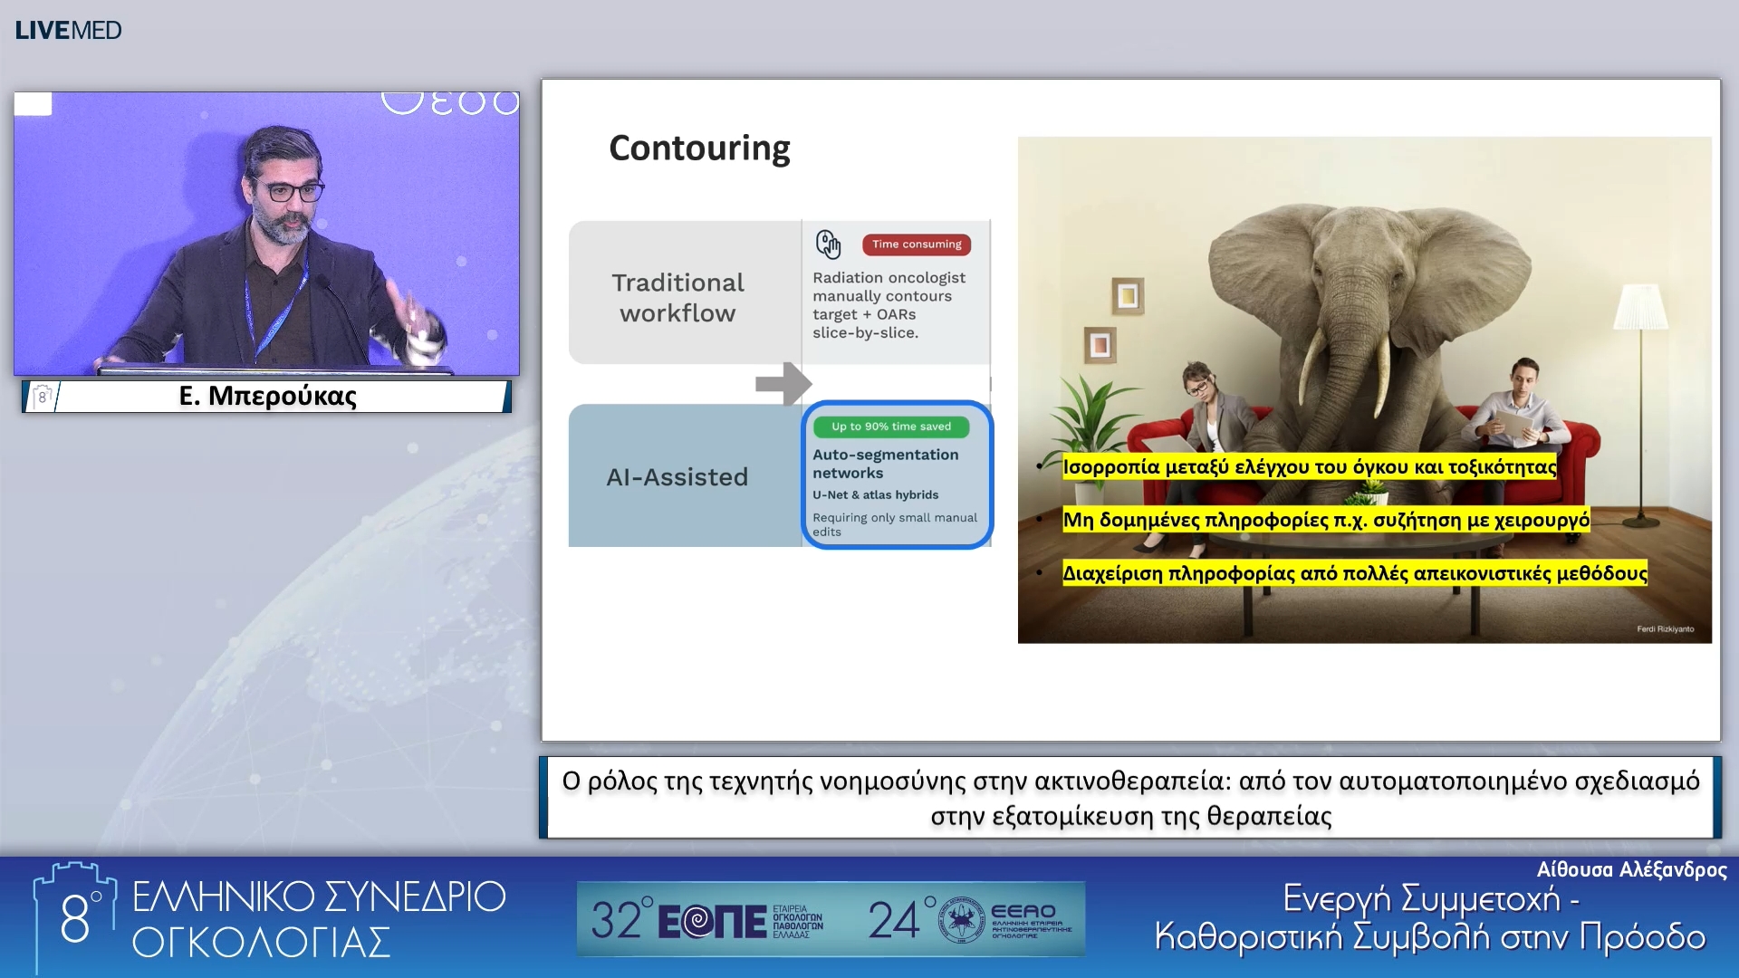Click the highlighted line Διαχείριση πληροφορίας
The image size is (1739, 978).
tap(1355, 573)
